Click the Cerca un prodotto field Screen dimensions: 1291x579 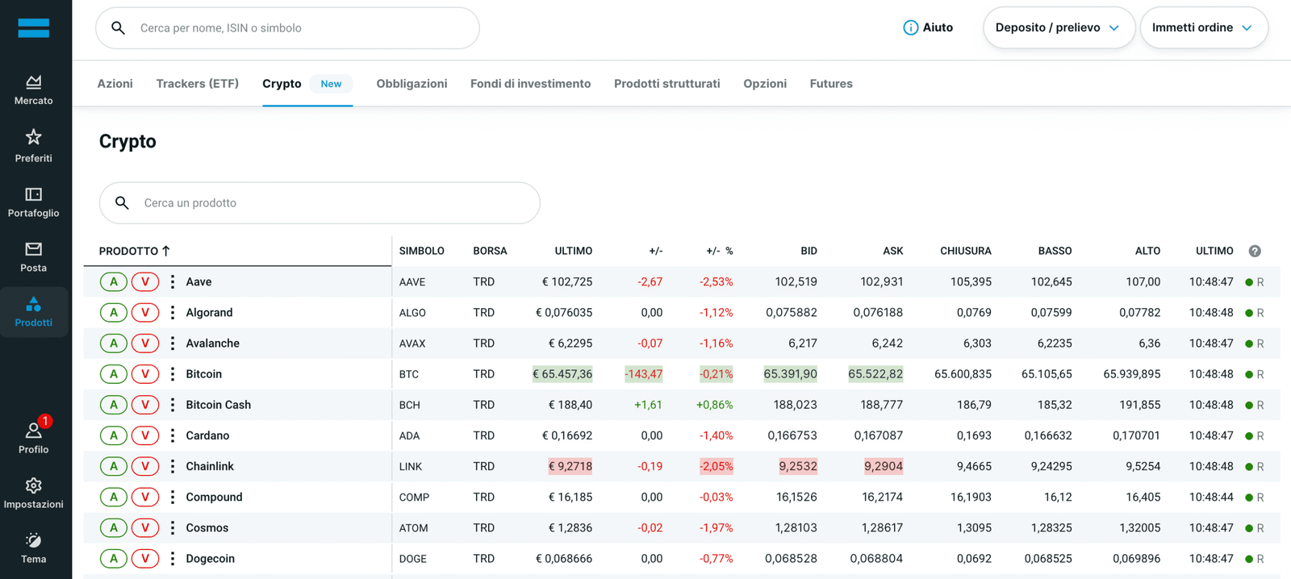click(320, 202)
